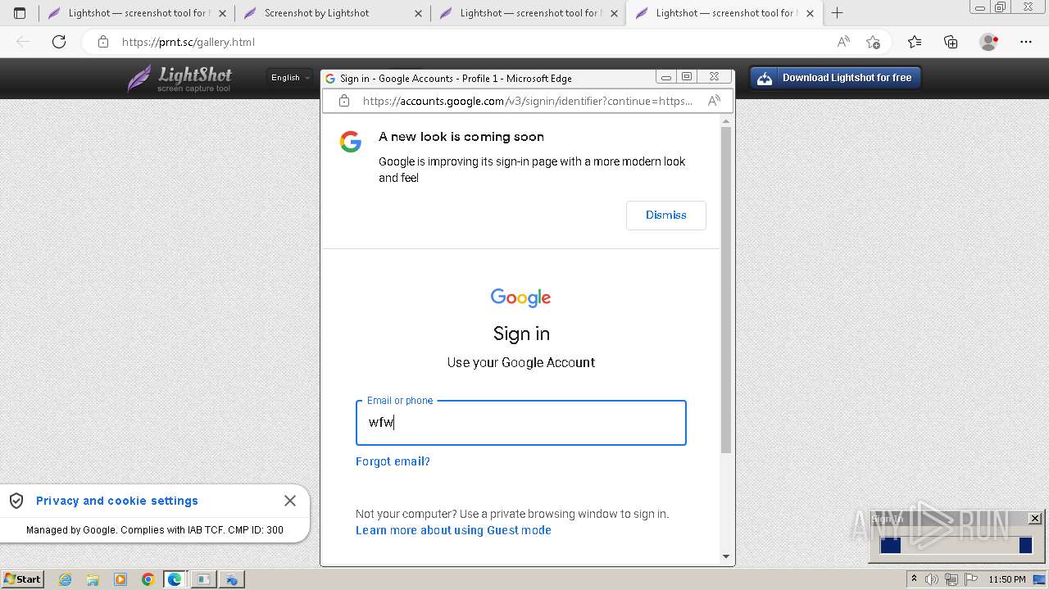This screenshot has width=1049, height=590.
Task: Open Privacy and cookie settings link
Action: point(117,501)
